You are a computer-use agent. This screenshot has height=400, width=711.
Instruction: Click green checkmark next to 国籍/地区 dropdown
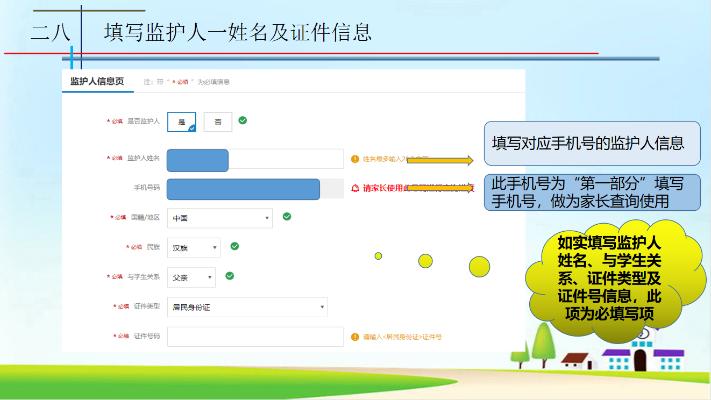pyautogui.click(x=287, y=216)
